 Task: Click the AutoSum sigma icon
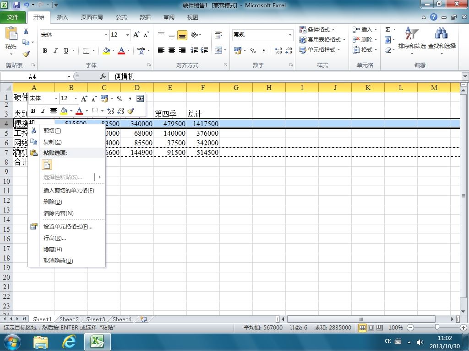387,30
